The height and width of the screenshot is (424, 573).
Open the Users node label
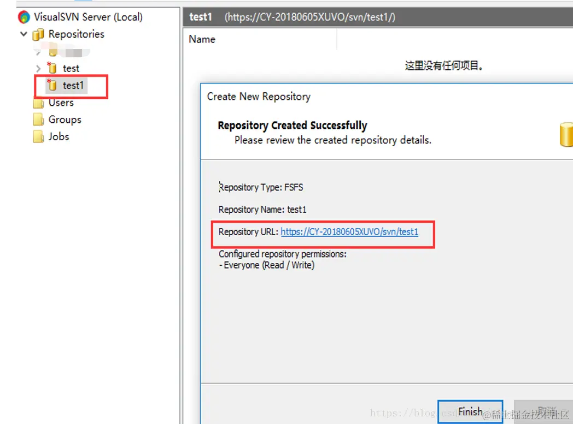[x=61, y=103]
